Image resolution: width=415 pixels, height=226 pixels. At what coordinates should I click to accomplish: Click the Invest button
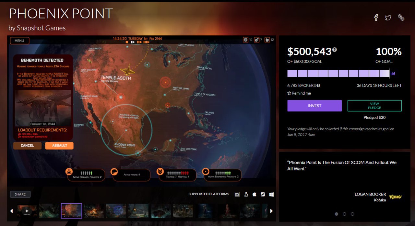[x=314, y=106]
